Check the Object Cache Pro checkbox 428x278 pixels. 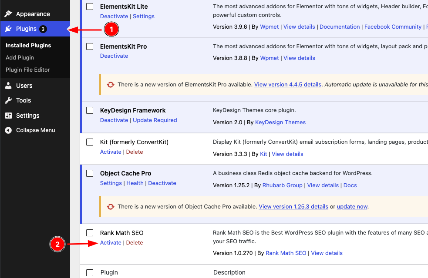90,173
